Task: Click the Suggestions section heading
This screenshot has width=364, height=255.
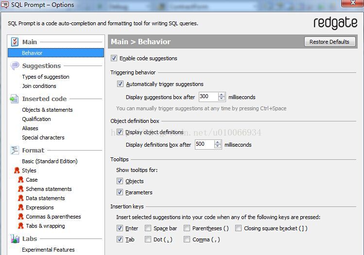Action: 41,66
